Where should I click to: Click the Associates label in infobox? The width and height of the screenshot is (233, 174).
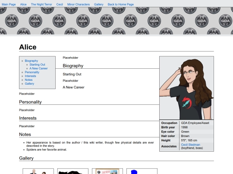(x=169, y=147)
